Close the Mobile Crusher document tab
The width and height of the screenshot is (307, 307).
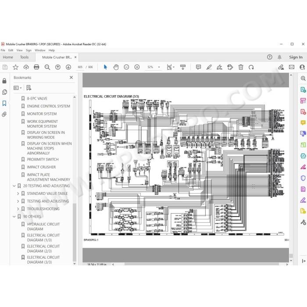pyautogui.click(x=75, y=57)
